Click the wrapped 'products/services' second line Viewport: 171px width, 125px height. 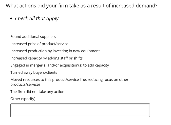tap(25, 84)
